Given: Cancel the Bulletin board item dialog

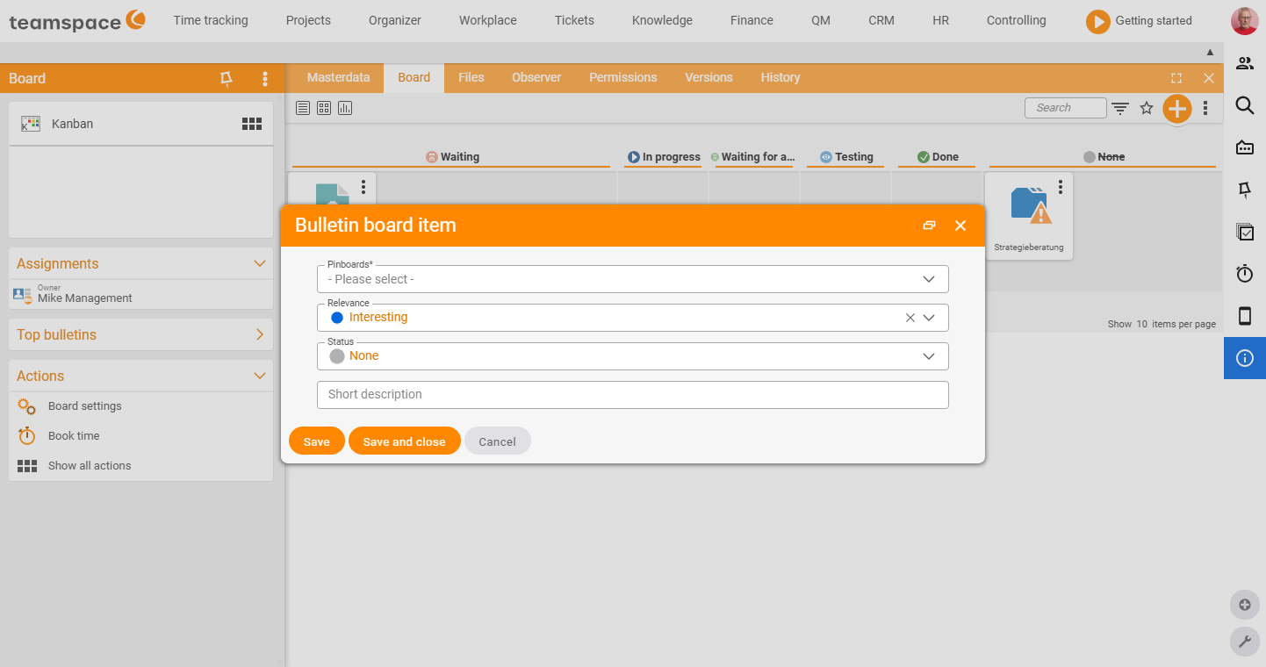Looking at the screenshot, I should click(497, 441).
